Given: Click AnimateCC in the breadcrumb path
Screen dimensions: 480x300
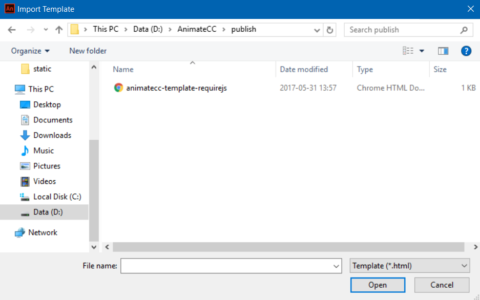Looking at the screenshot, I should click(x=197, y=29).
